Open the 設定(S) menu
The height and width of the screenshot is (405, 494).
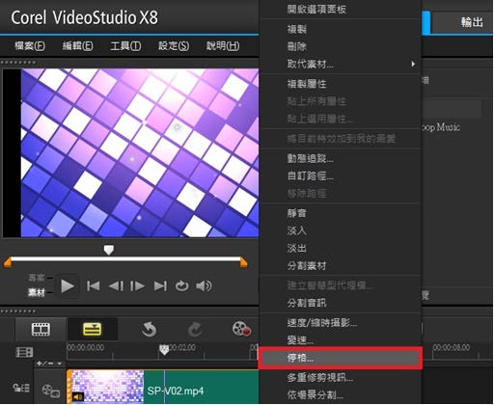coord(174,46)
